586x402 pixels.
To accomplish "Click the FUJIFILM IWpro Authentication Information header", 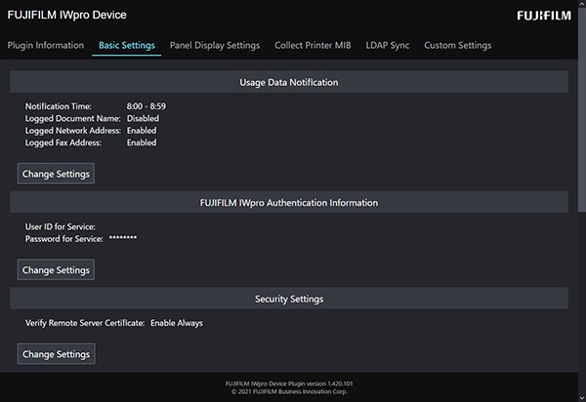I will (x=289, y=202).
